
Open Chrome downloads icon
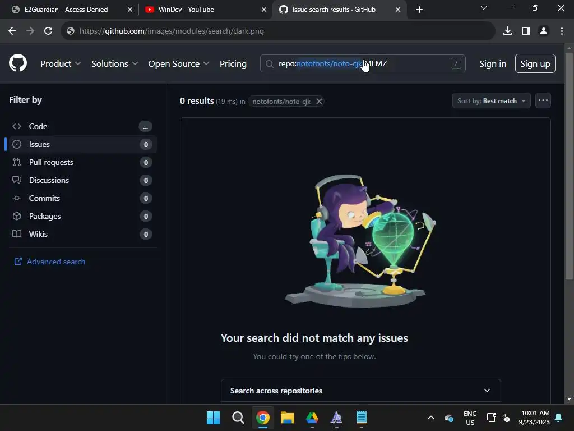508,31
